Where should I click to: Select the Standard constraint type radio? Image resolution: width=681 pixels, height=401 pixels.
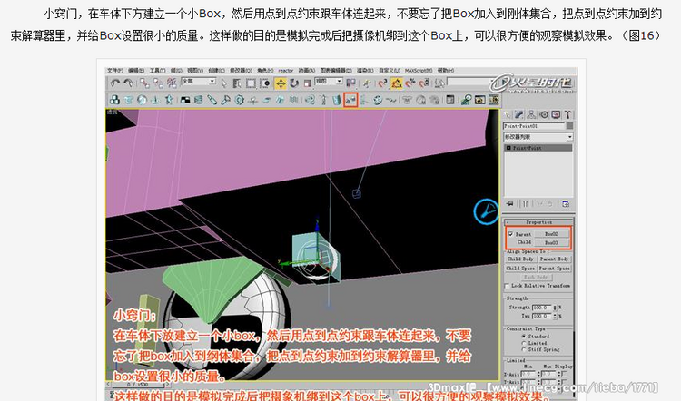tap(523, 337)
